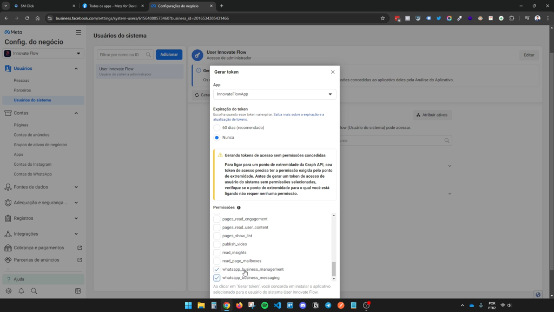This screenshot has width=554, height=312.
Task: Show hidden system tray icons
Action: coord(462,305)
